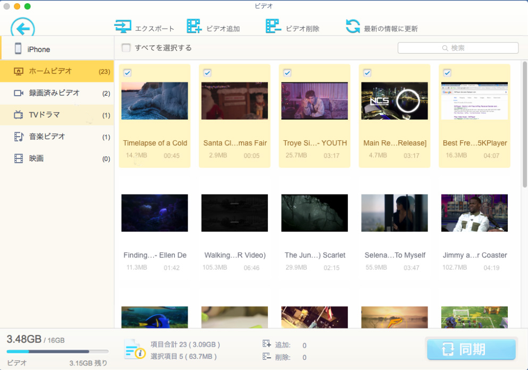Click the vertical scrollbar of video grid

point(524,124)
